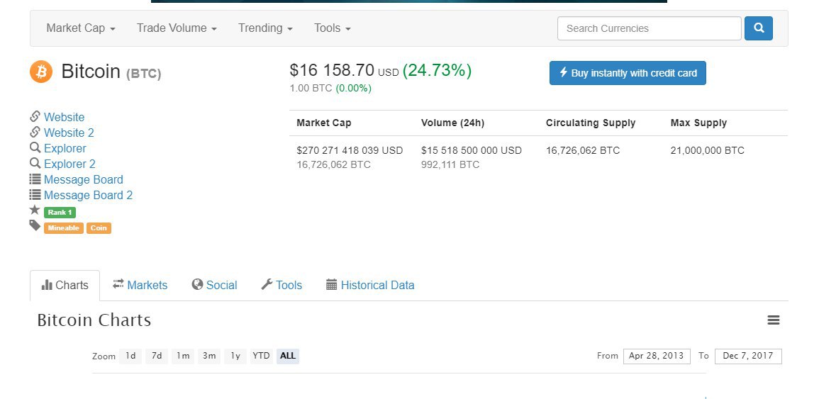
Task: Set chart zoom to YTD
Action: coord(261,356)
